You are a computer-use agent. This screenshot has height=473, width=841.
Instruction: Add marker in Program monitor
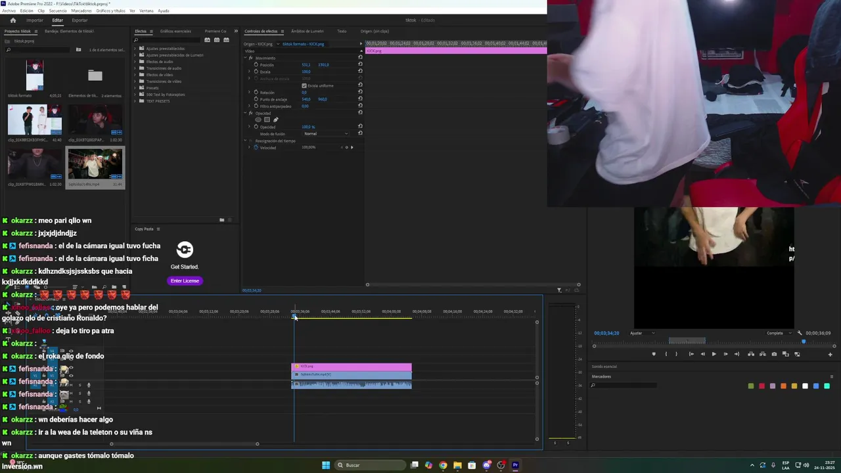click(654, 354)
